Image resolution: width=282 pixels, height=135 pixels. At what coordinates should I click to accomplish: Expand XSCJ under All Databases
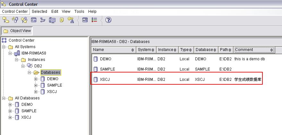click(x=10, y=118)
